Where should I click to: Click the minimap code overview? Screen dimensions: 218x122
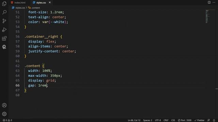pyautogui.click(x=207, y=16)
